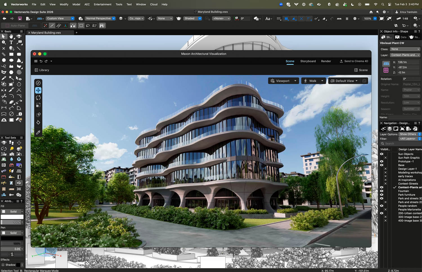422x272 pixels.
Task: Switch to the Storyboard tab
Action: 308,61
